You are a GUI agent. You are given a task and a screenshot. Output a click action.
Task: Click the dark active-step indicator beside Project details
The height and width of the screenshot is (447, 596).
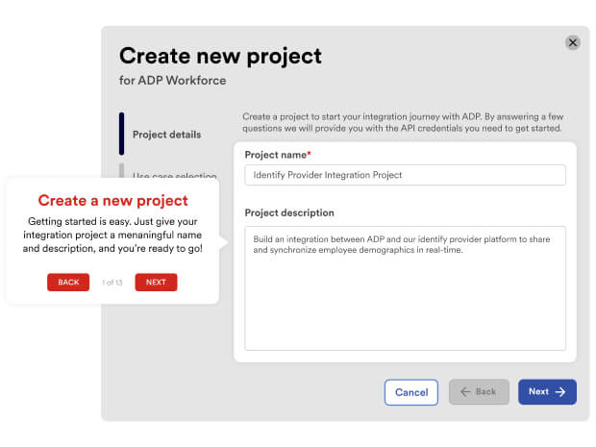pos(122,134)
